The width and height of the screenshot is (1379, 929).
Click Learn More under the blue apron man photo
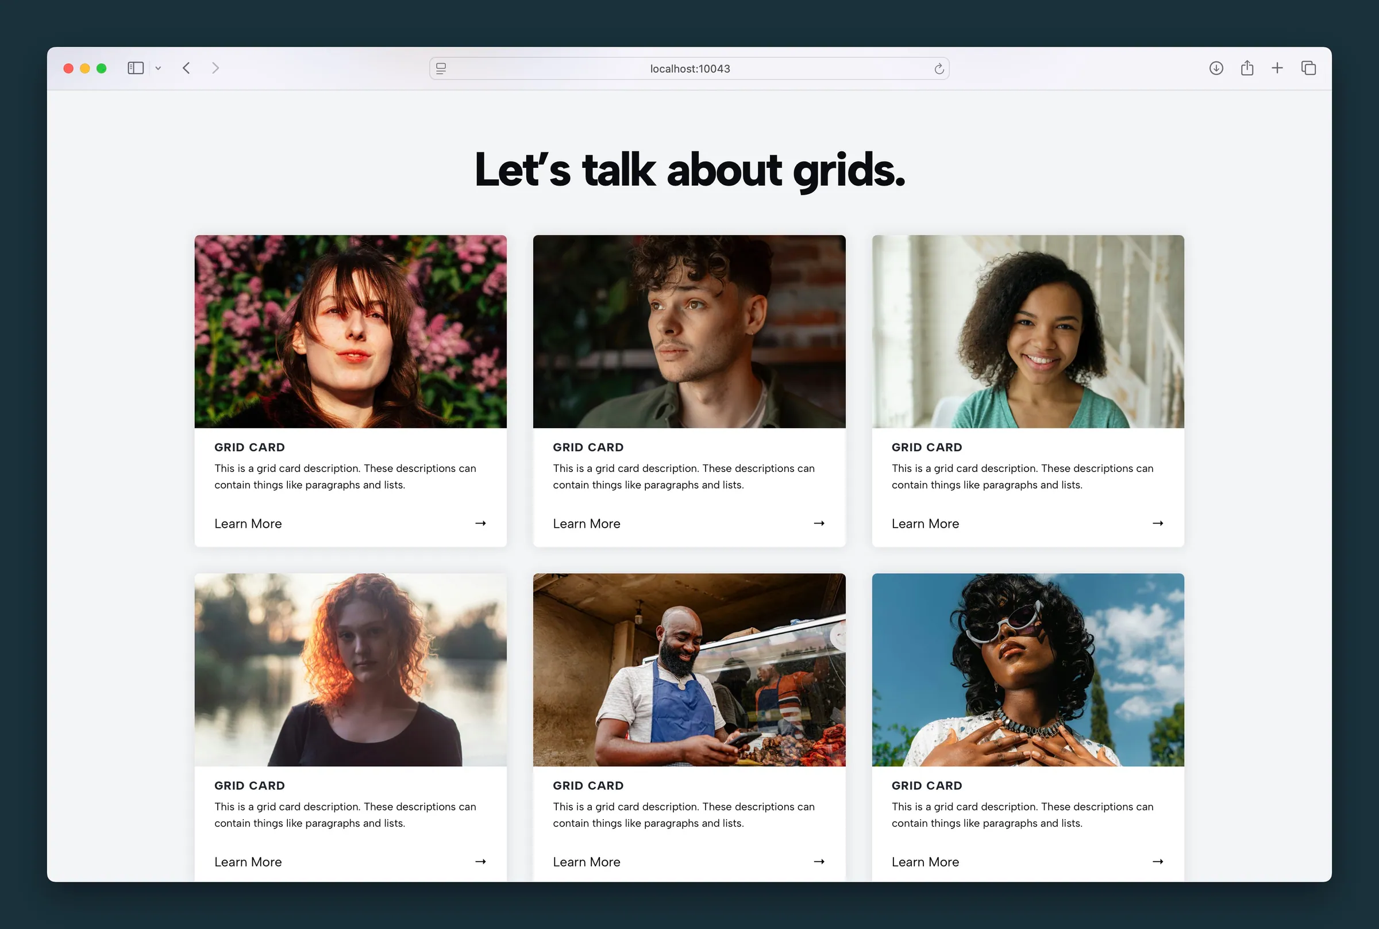pyautogui.click(x=587, y=862)
